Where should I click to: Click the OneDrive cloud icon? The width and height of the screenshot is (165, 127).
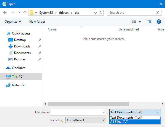tap(8, 68)
